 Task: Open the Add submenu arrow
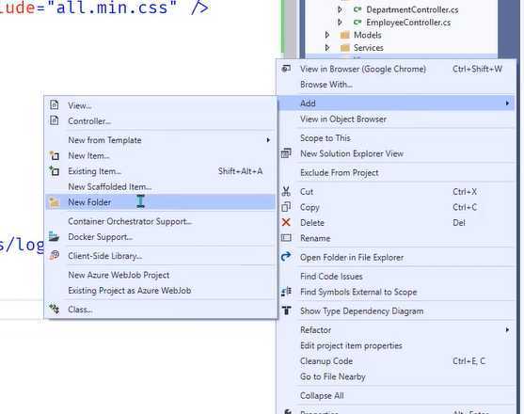pyautogui.click(x=507, y=103)
